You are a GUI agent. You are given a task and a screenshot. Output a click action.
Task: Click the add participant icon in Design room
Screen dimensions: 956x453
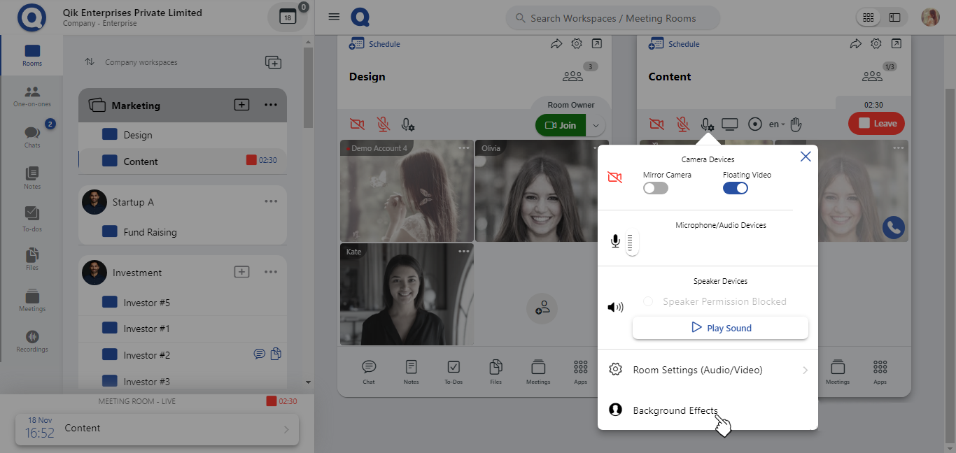click(x=542, y=308)
